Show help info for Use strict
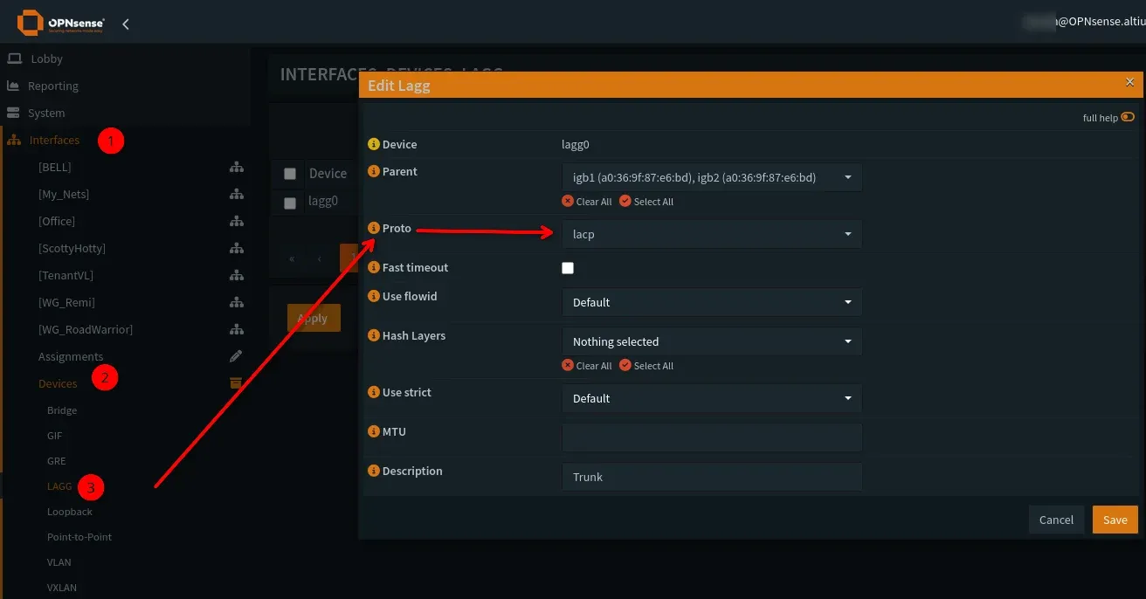The width and height of the screenshot is (1146, 599). (x=374, y=393)
